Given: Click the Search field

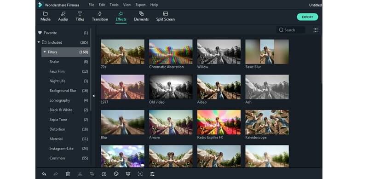Looking at the screenshot, I should 291,30.
